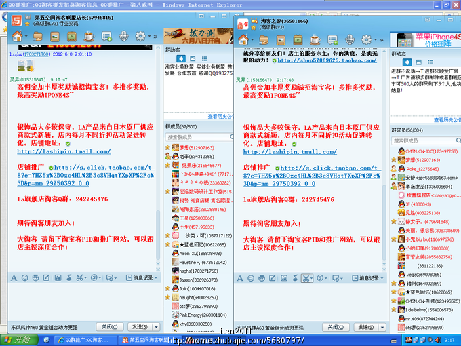Click 关闭(C) button in 第五空间淘客联盟店长 window
Image resolution: width=461 pixels, height=346 pixels.
(110, 327)
